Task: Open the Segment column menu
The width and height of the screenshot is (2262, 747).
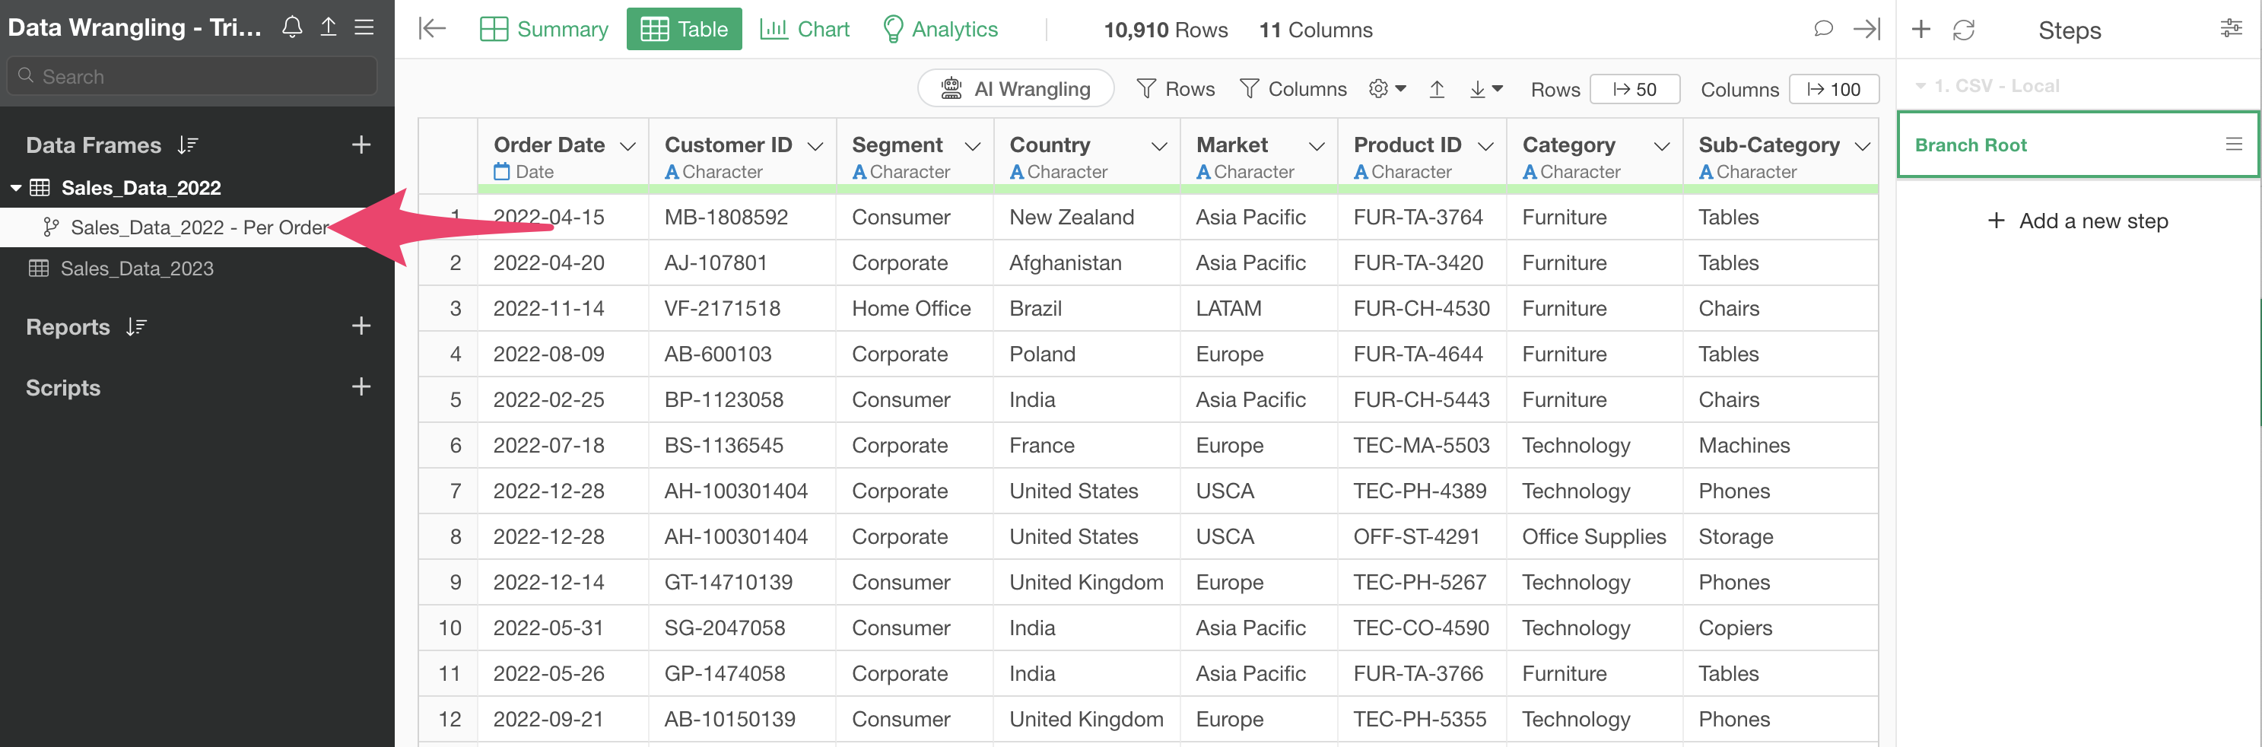Action: pos(973,147)
